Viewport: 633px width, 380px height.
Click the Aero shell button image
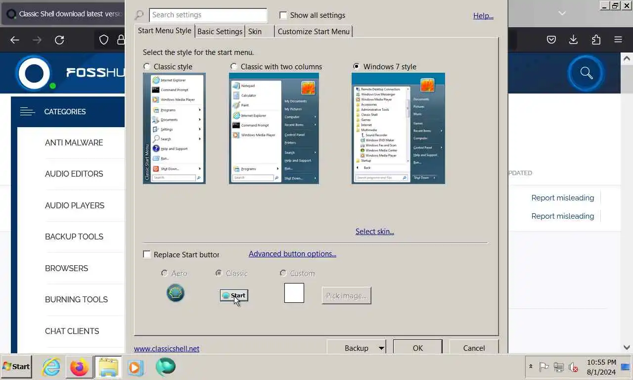coord(176,293)
